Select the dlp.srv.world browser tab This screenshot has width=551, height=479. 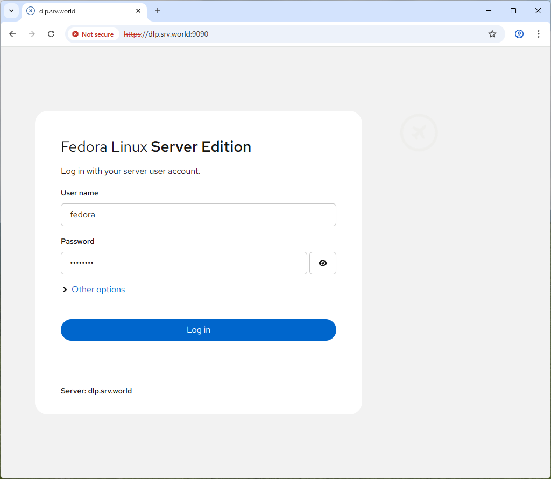[81, 11]
